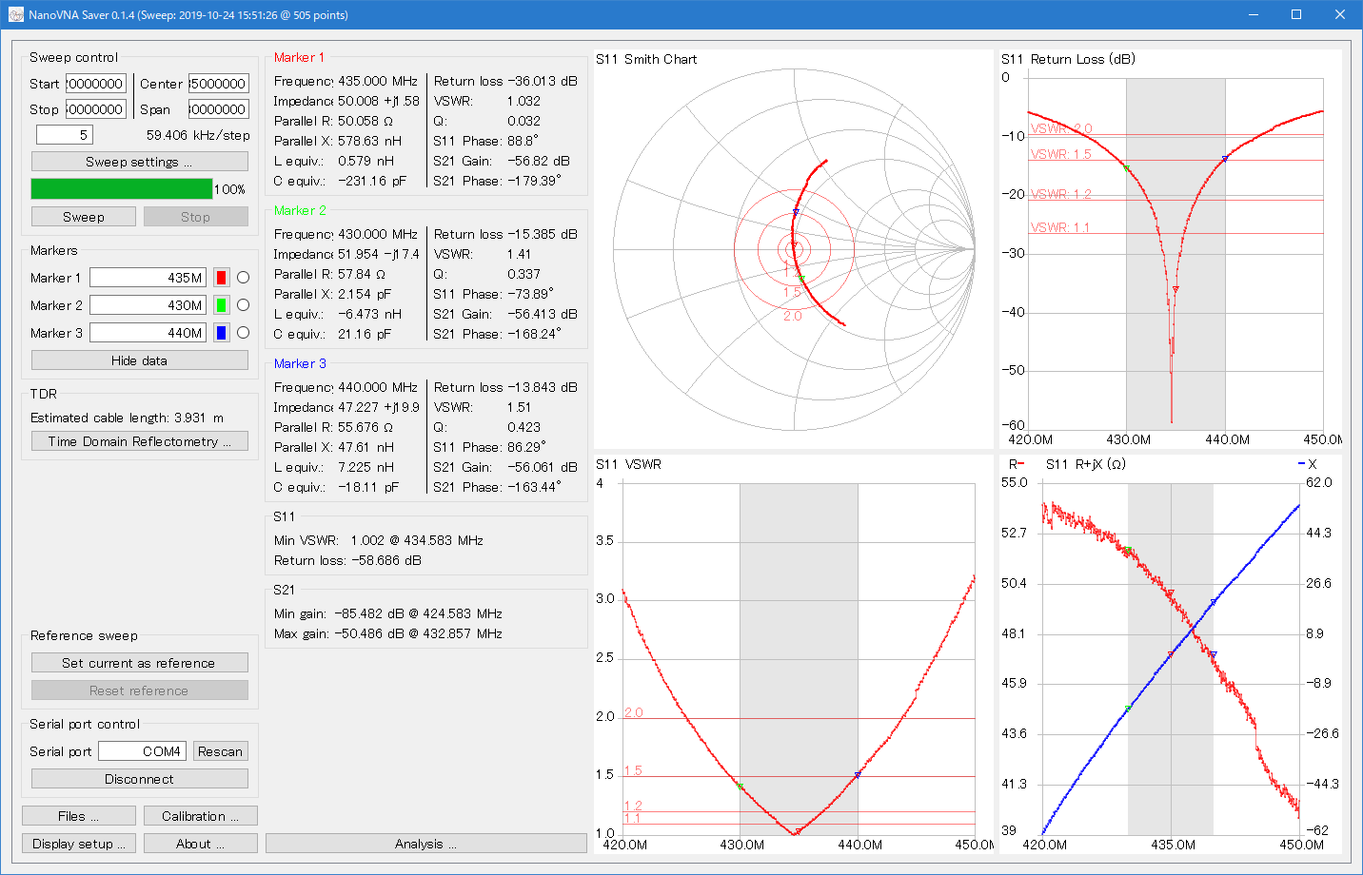Open the blue Marker 3 color swatch
The height and width of the screenshot is (875, 1363).
221,333
